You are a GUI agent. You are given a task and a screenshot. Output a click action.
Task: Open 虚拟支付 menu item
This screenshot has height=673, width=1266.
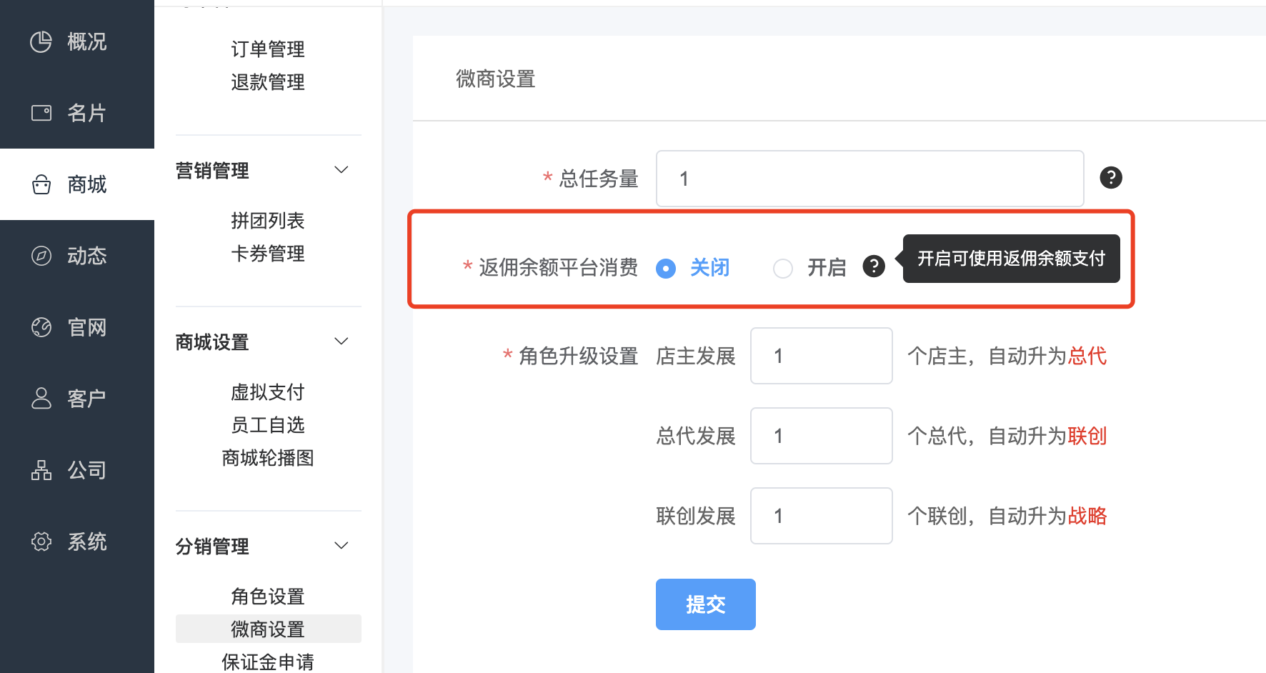coord(268,392)
